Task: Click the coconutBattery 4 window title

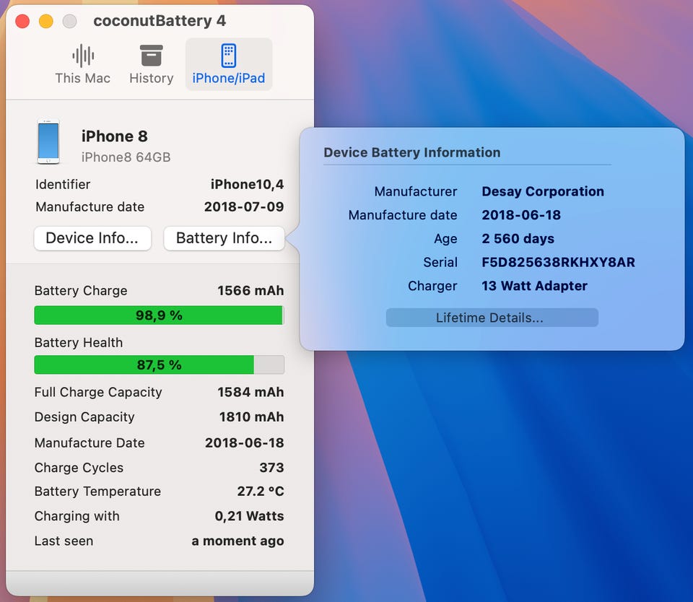Action: tap(160, 21)
